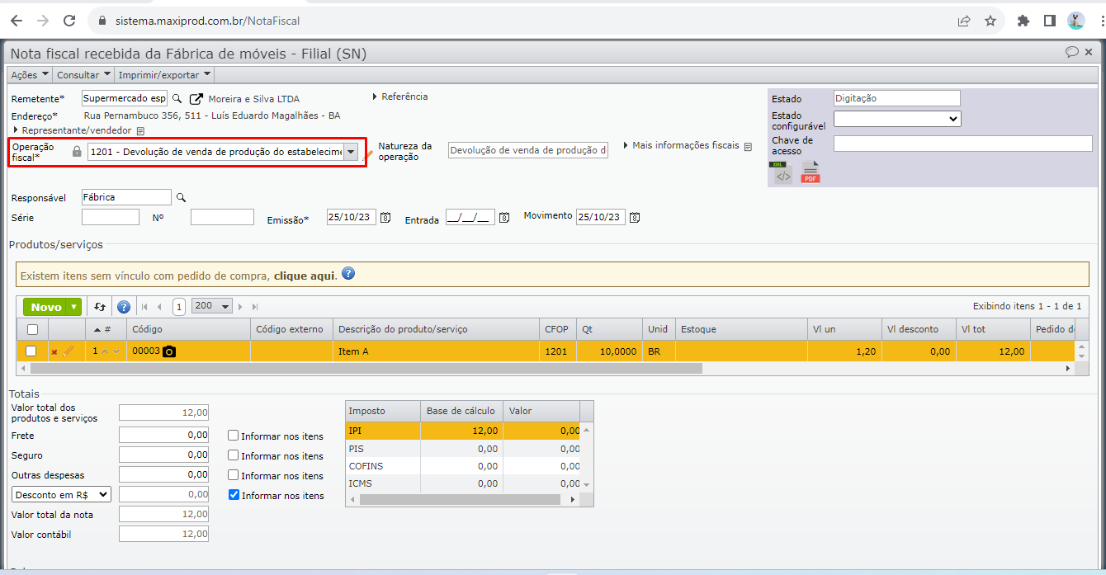The width and height of the screenshot is (1106, 575).
Task: Click the XML file icon
Action: point(782,172)
